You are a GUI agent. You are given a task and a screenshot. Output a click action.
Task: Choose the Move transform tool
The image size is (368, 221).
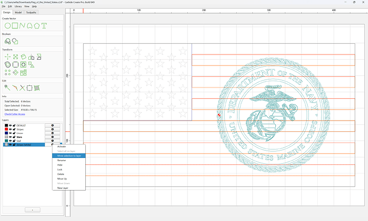7,57
